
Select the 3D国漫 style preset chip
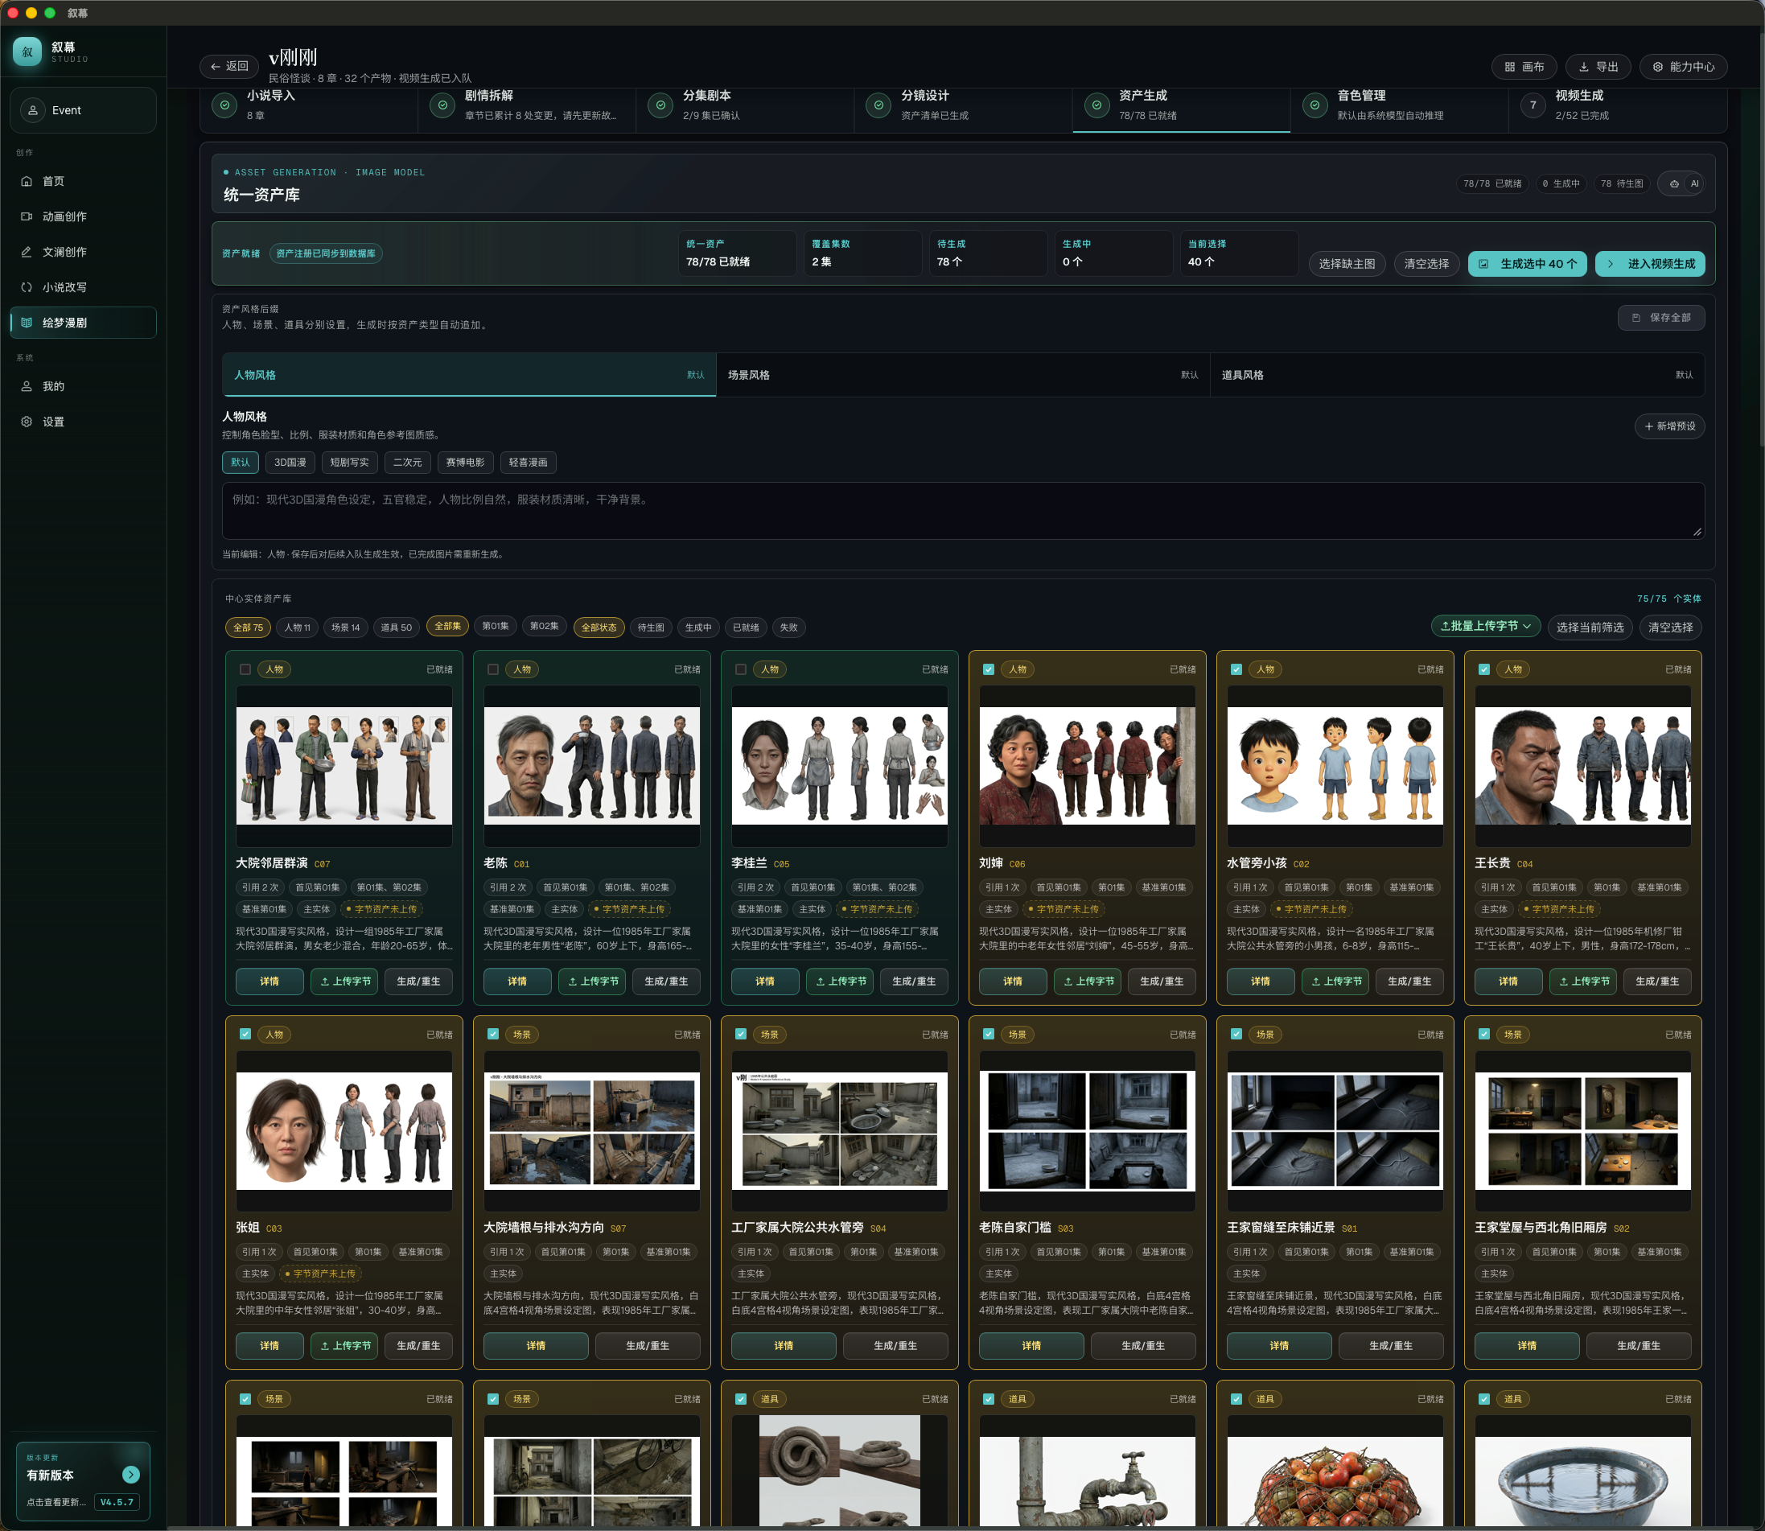pos(290,463)
